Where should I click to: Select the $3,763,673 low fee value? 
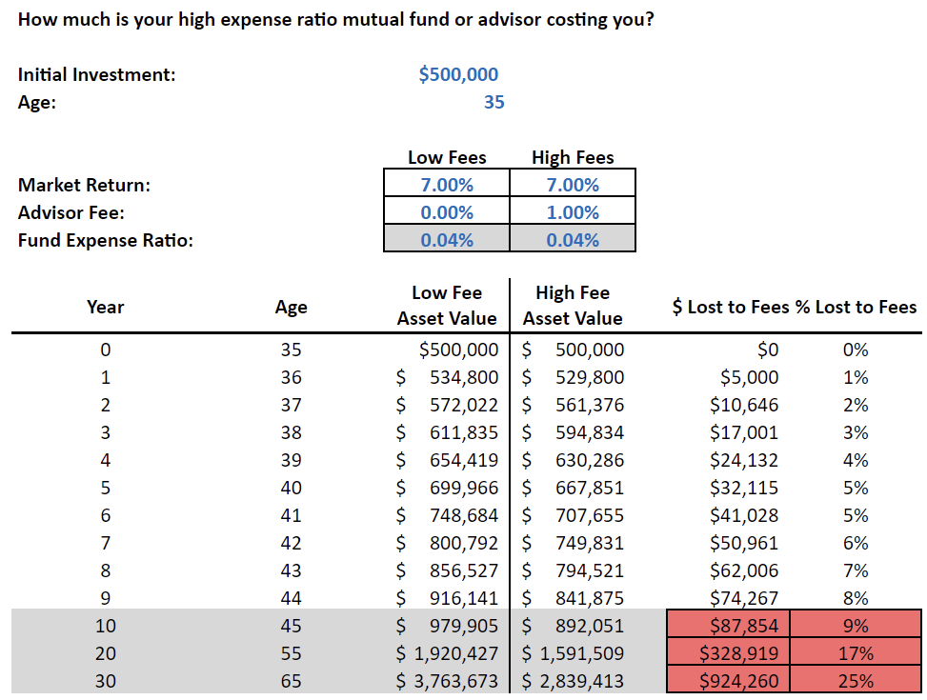pos(447,680)
